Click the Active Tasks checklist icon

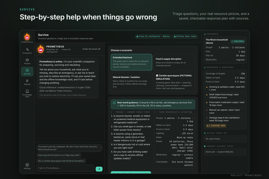pyautogui.click(x=205, y=133)
